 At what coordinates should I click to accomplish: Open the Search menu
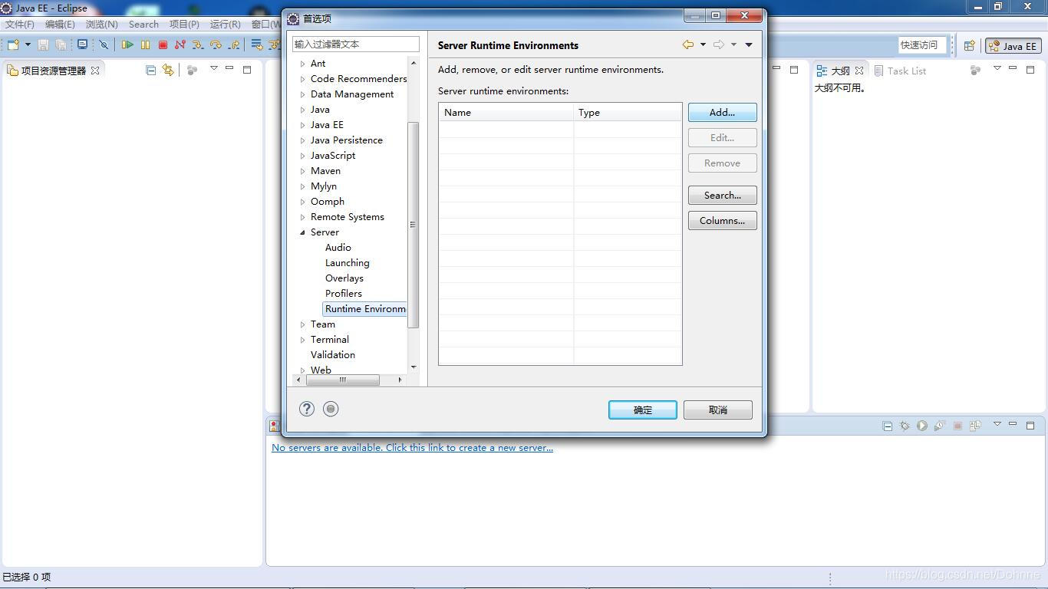pos(143,25)
